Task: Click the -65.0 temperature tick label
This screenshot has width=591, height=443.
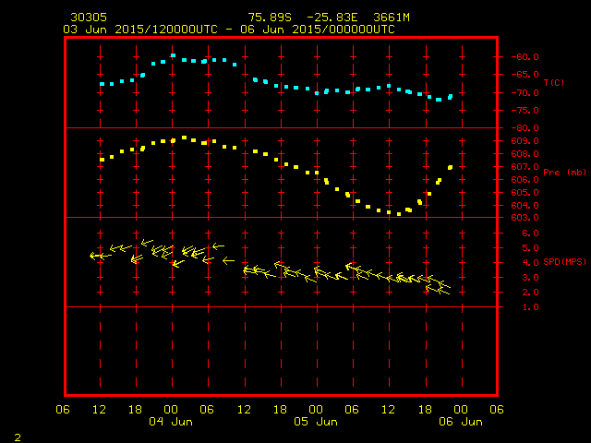Action: (525, 75)
